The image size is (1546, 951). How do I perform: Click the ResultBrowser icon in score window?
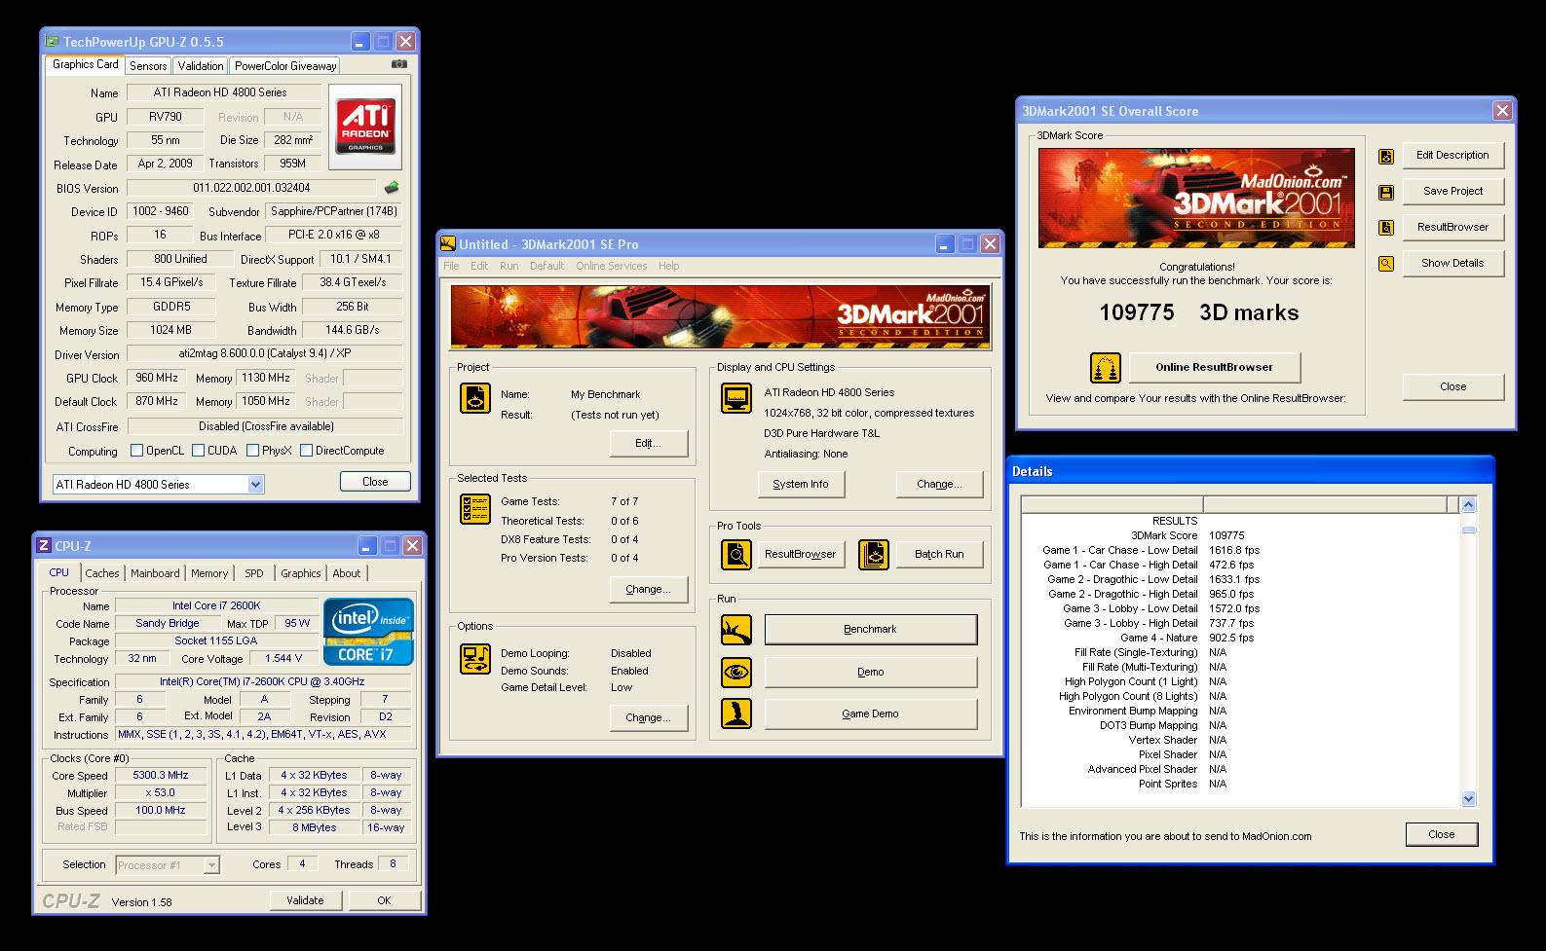tap(1386, 228)
